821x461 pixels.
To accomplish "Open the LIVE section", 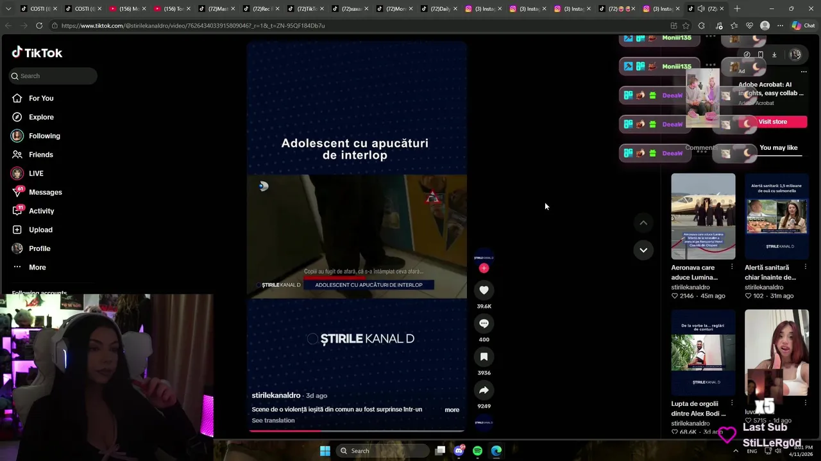I will (36, 174).
